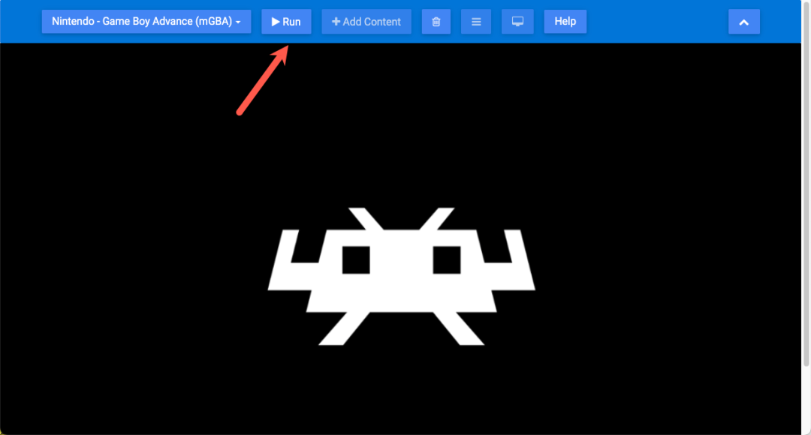Expand the Nintendo Game Boy Advance core list
Screen dimensions: 811x435
click(x=146, y=22)
